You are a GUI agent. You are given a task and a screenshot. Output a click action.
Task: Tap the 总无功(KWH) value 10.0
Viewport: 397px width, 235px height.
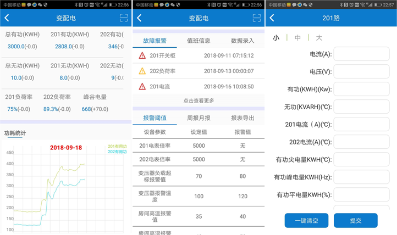tap(16, 78)
